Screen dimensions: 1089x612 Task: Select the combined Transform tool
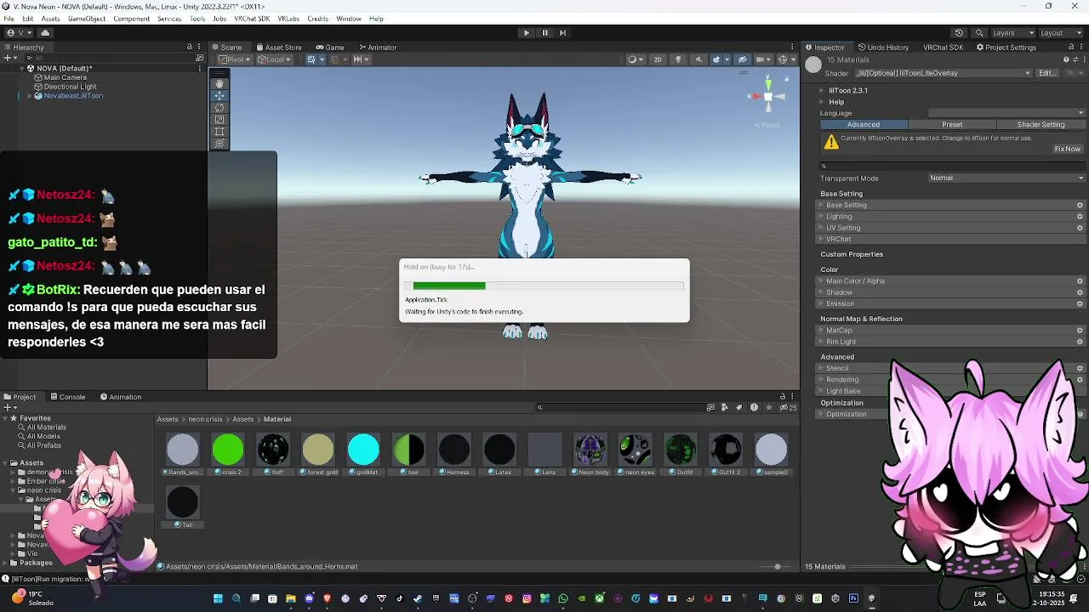pyautogui.click(x=220, y=143)
